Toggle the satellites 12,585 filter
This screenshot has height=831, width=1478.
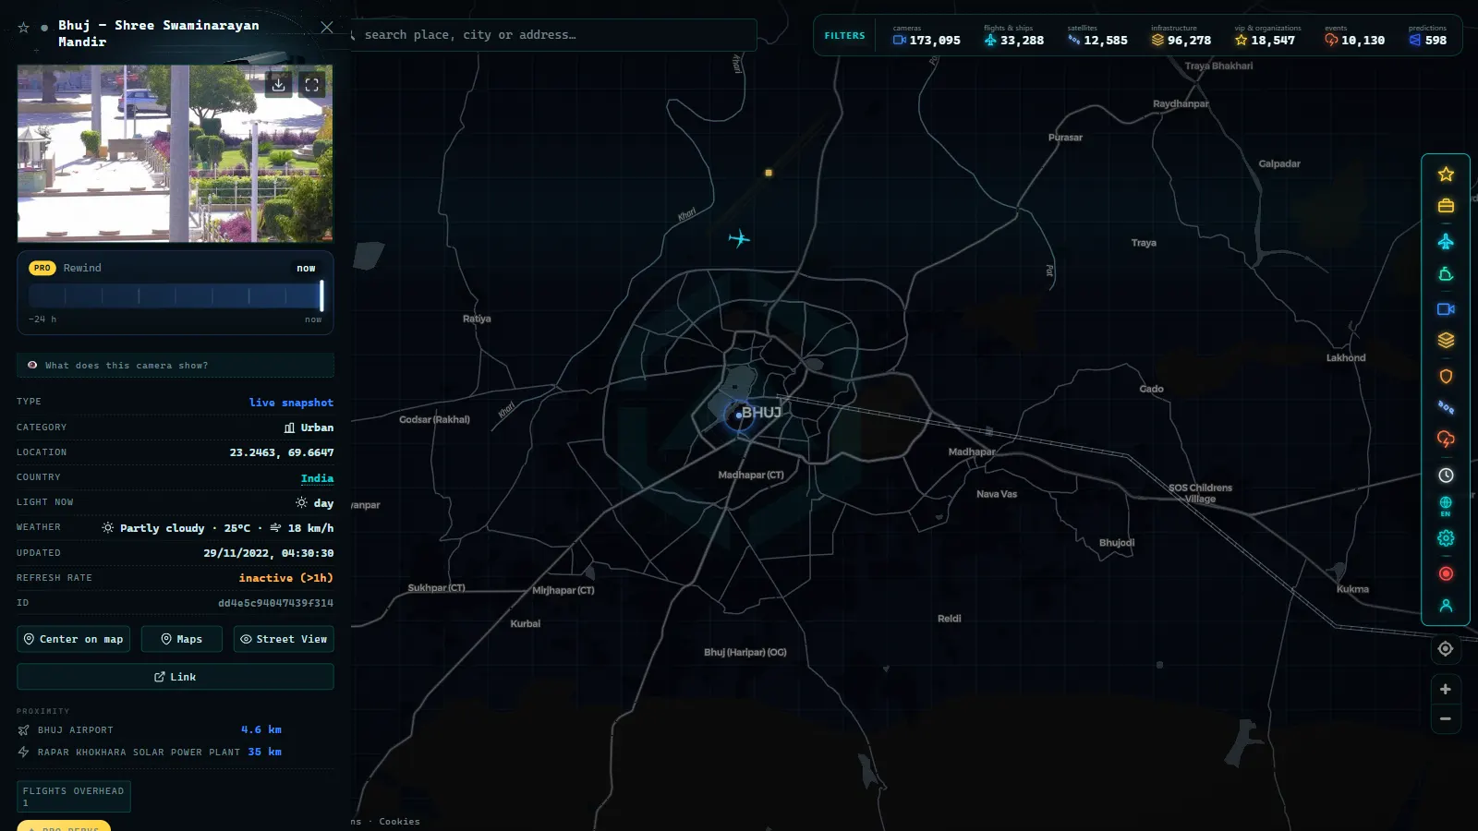point(1097,36)
